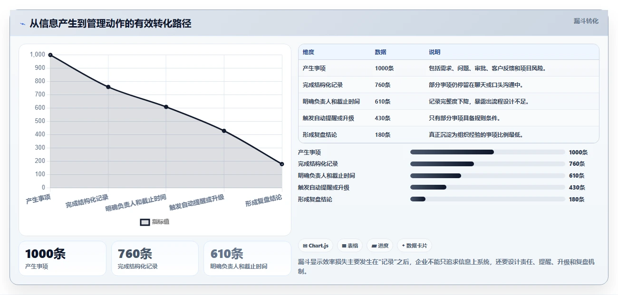This screenshot has height=295, width=618.
Task: Select the chart point for 触发自动提醒或升级
Action: coord(224,131)
